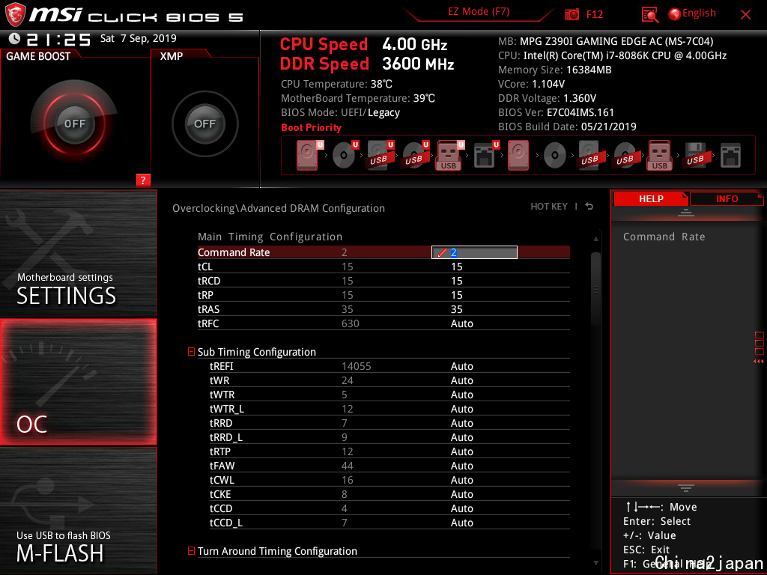Open the red question mark help icon
The image size is (767, 575).
(143, 180)
